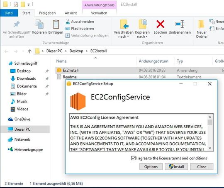
Task: Sort by the Typ column header
Action: 180,61
